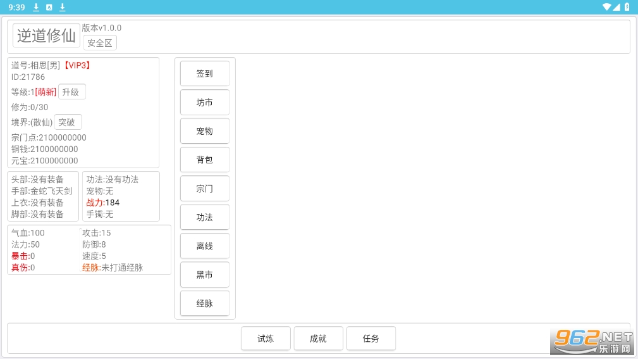This screenshot has width=638, height=359.
Task: Tap the second download icon in the status bar
Action: click(x=62, y=7)
